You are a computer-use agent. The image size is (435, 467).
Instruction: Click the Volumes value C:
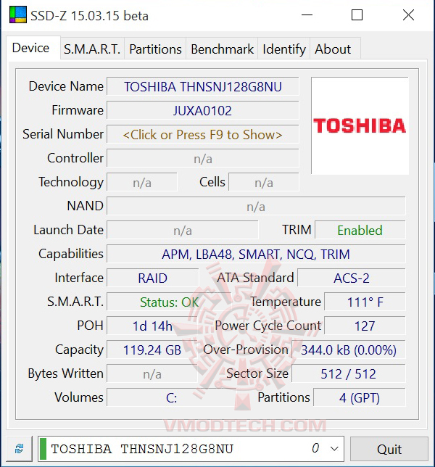[x=172, y=398]
